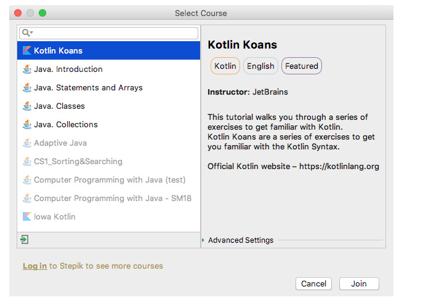The width and height of the screenshot is (431, 308).
Task: Click the Kotlin language tag
Action: tap(225, 66)
